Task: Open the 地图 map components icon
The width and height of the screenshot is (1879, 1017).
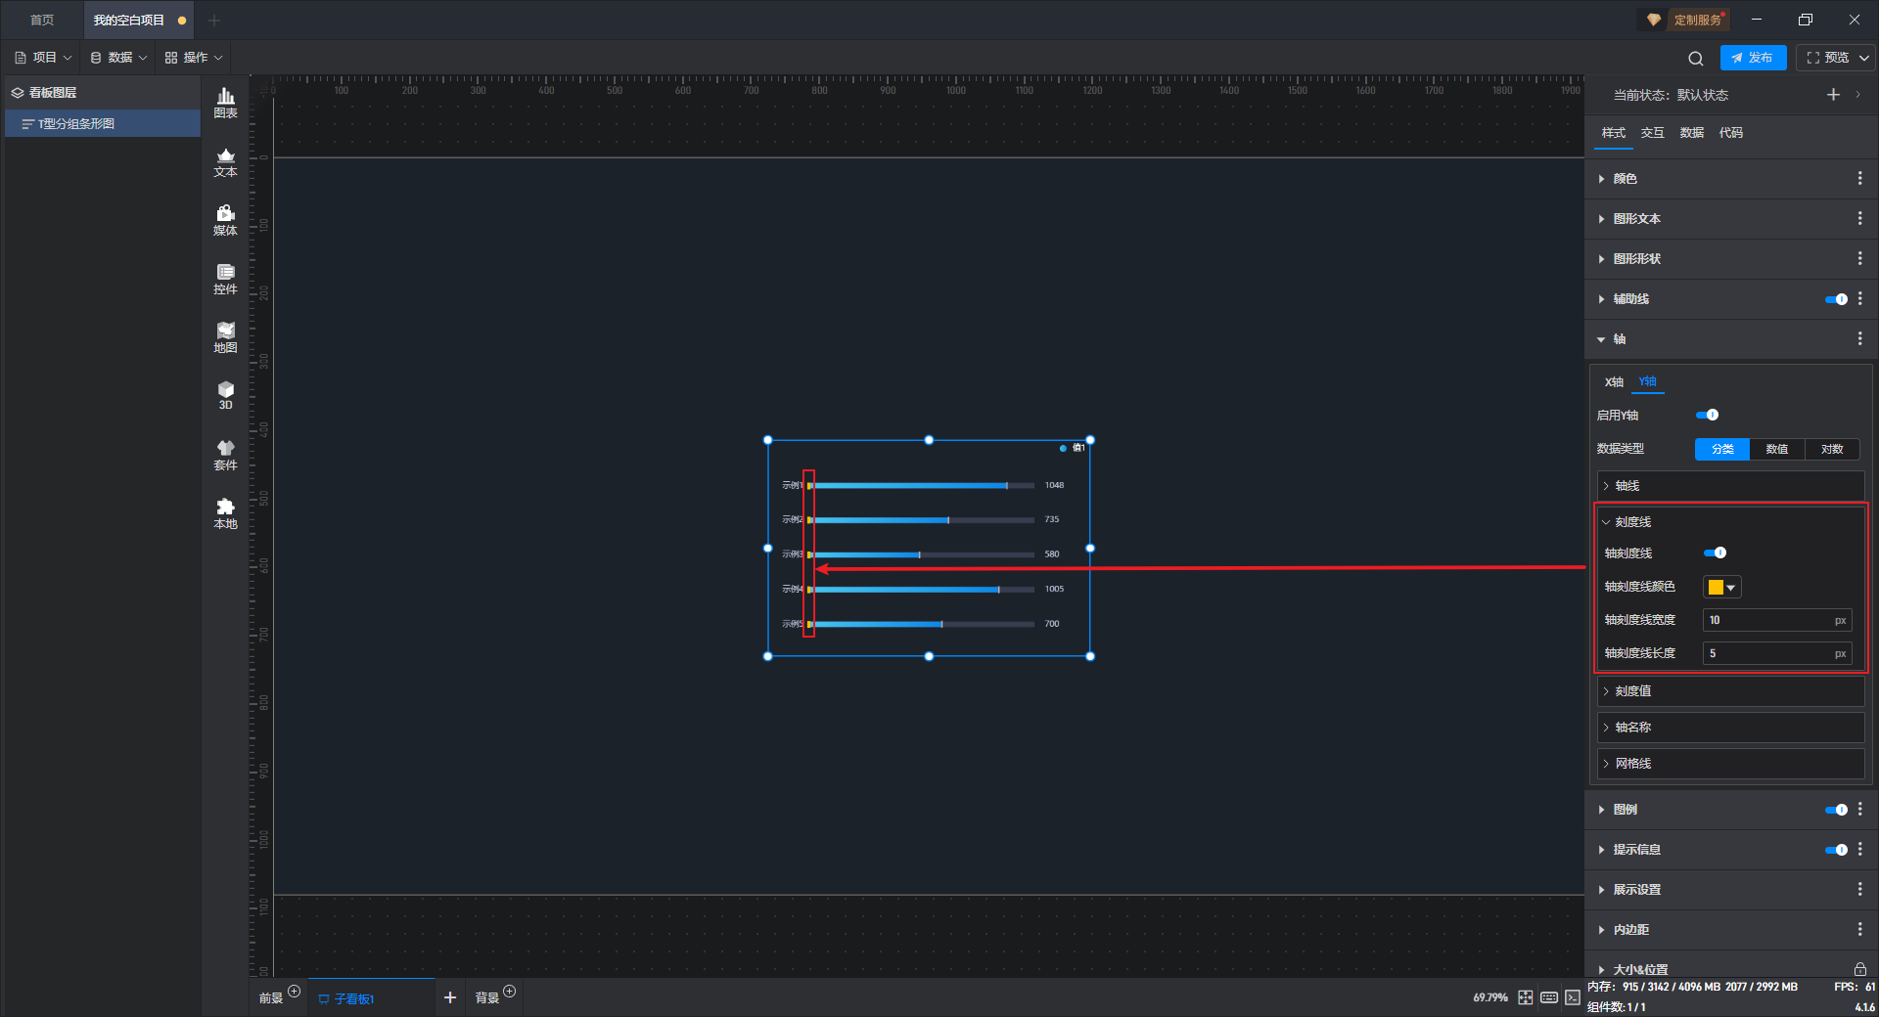Action: [x=225, y=337]
